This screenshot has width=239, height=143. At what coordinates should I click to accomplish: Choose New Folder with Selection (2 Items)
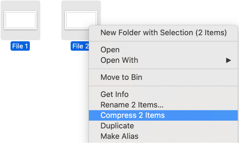click(x=163, y=33)
